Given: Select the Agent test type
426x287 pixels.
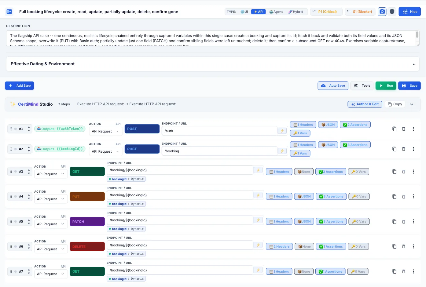Looking at the screenshot, I should (x=276, y=12).
